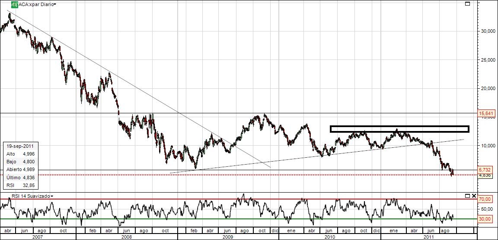Select the dotted red last-price line
Screen dimensions: 498x240
coord(239,175)
